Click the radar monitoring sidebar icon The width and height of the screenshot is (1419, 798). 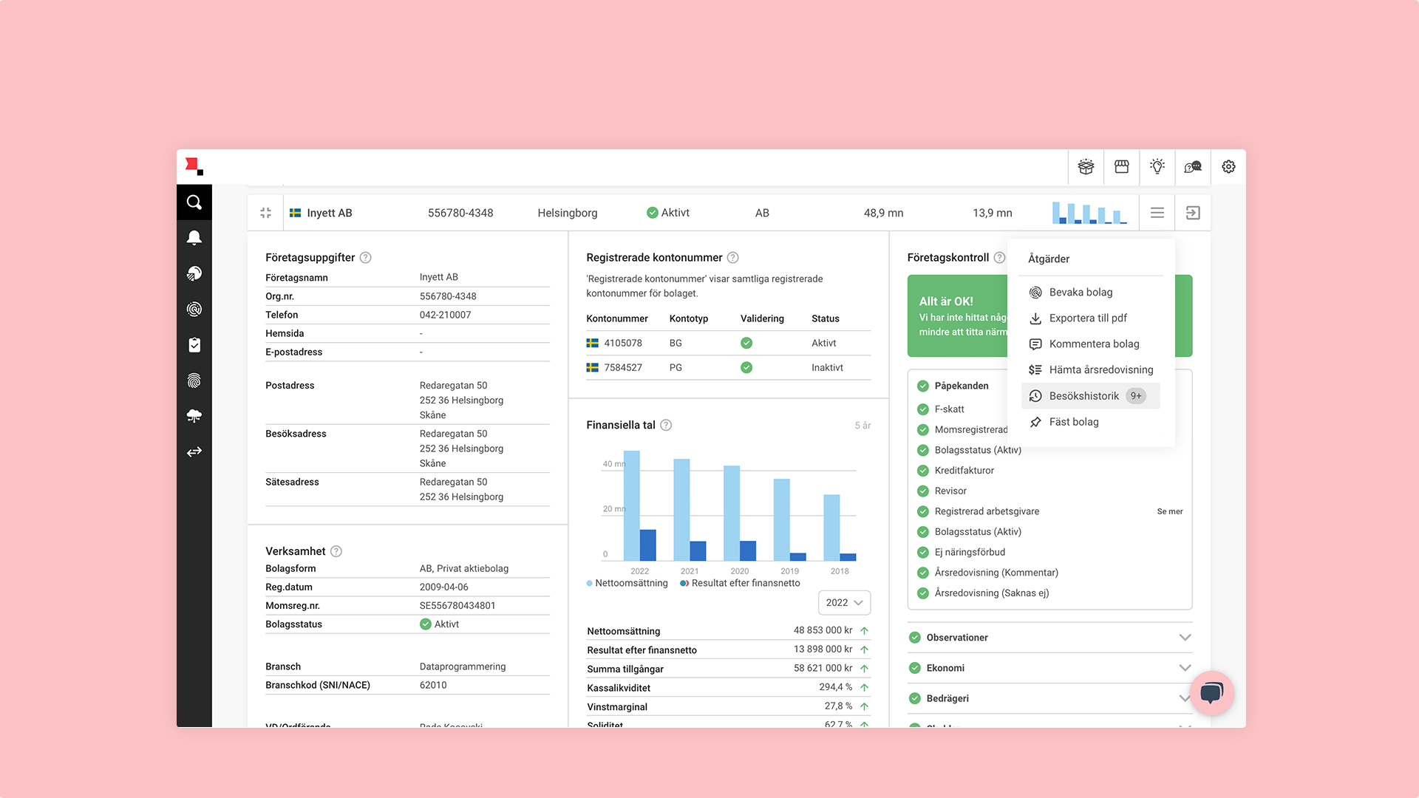click(194, 273)
